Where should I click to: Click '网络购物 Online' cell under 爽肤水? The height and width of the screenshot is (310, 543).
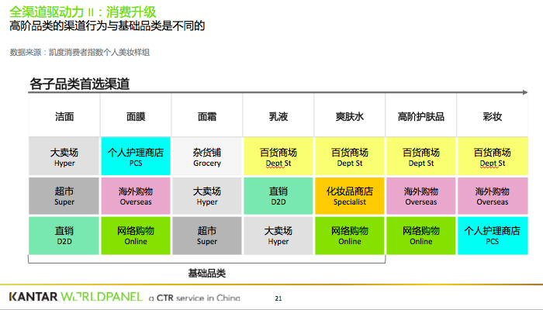[350, 236]
